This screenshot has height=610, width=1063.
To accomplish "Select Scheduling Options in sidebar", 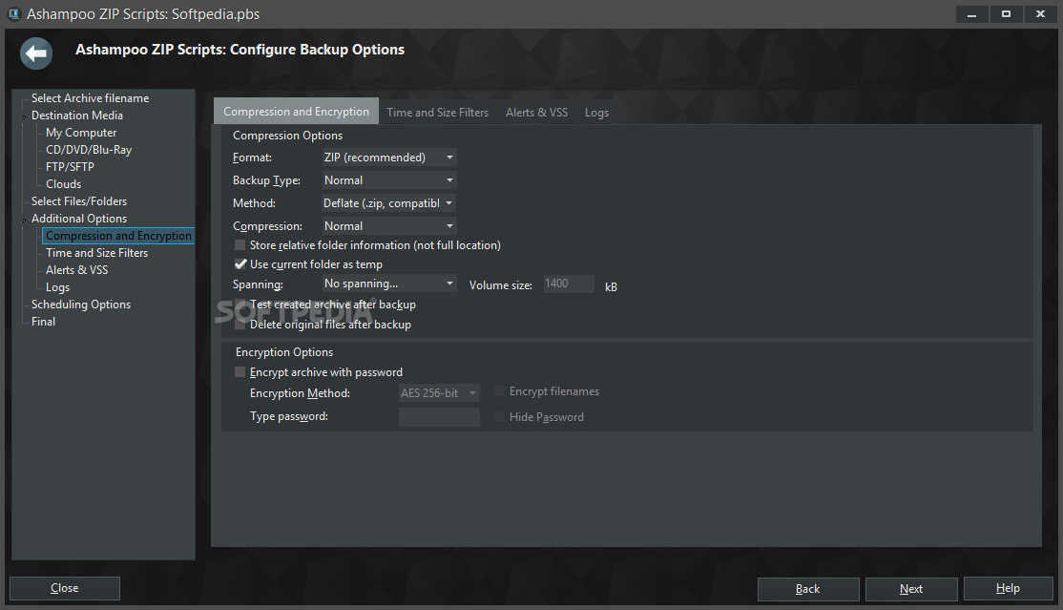I will 81,305.
